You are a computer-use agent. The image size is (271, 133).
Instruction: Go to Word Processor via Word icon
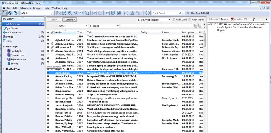(119, 13)
